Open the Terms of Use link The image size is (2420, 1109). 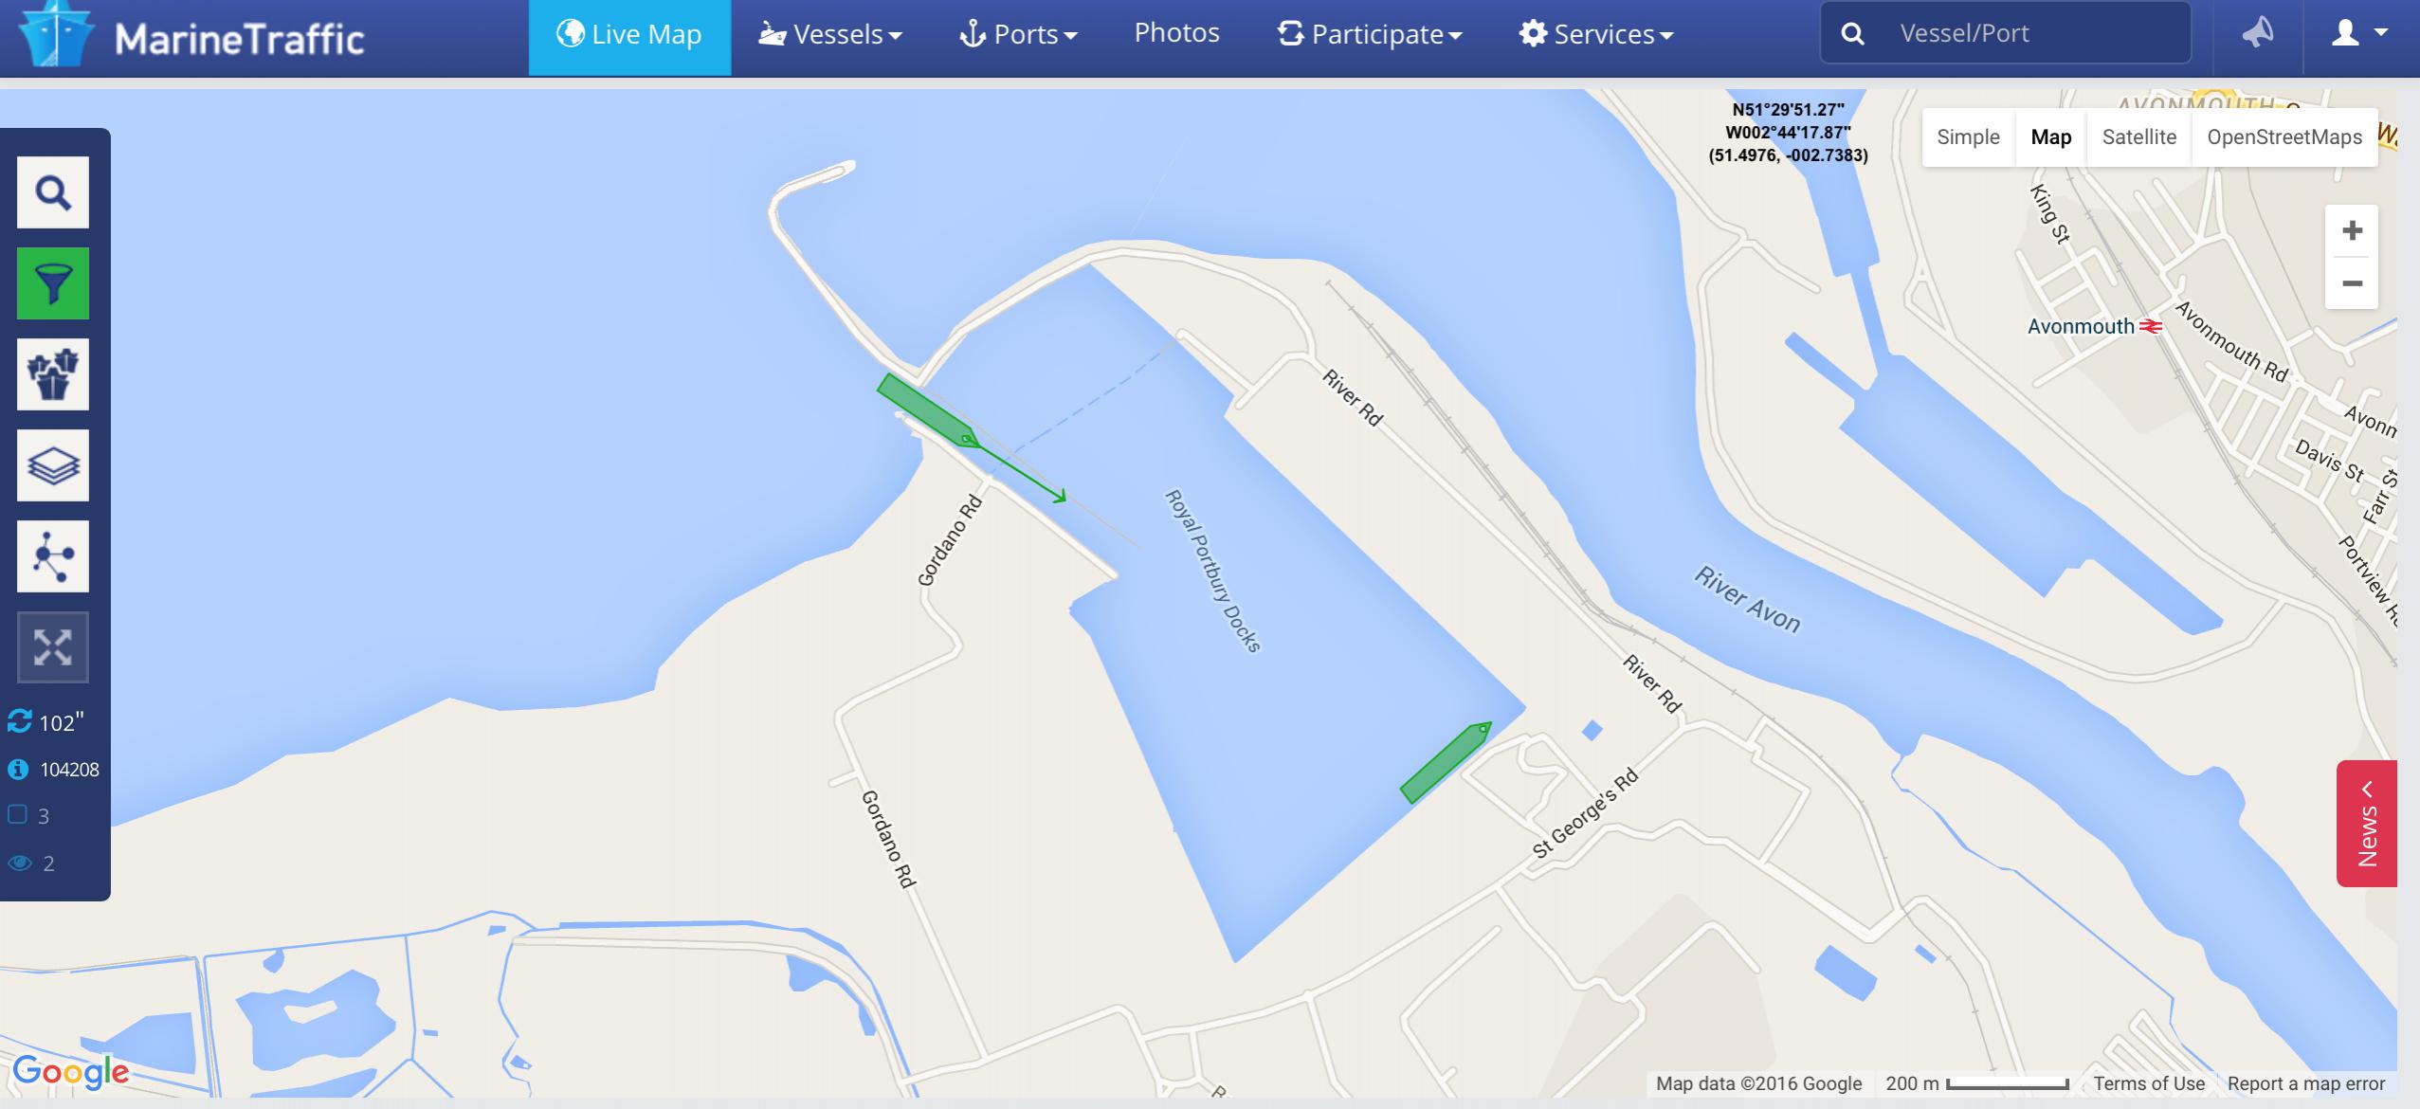pyautogui.click(x=2149, y=1083)
